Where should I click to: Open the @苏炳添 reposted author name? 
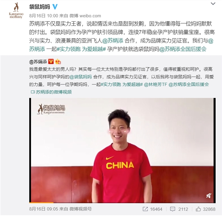[38, 62]
